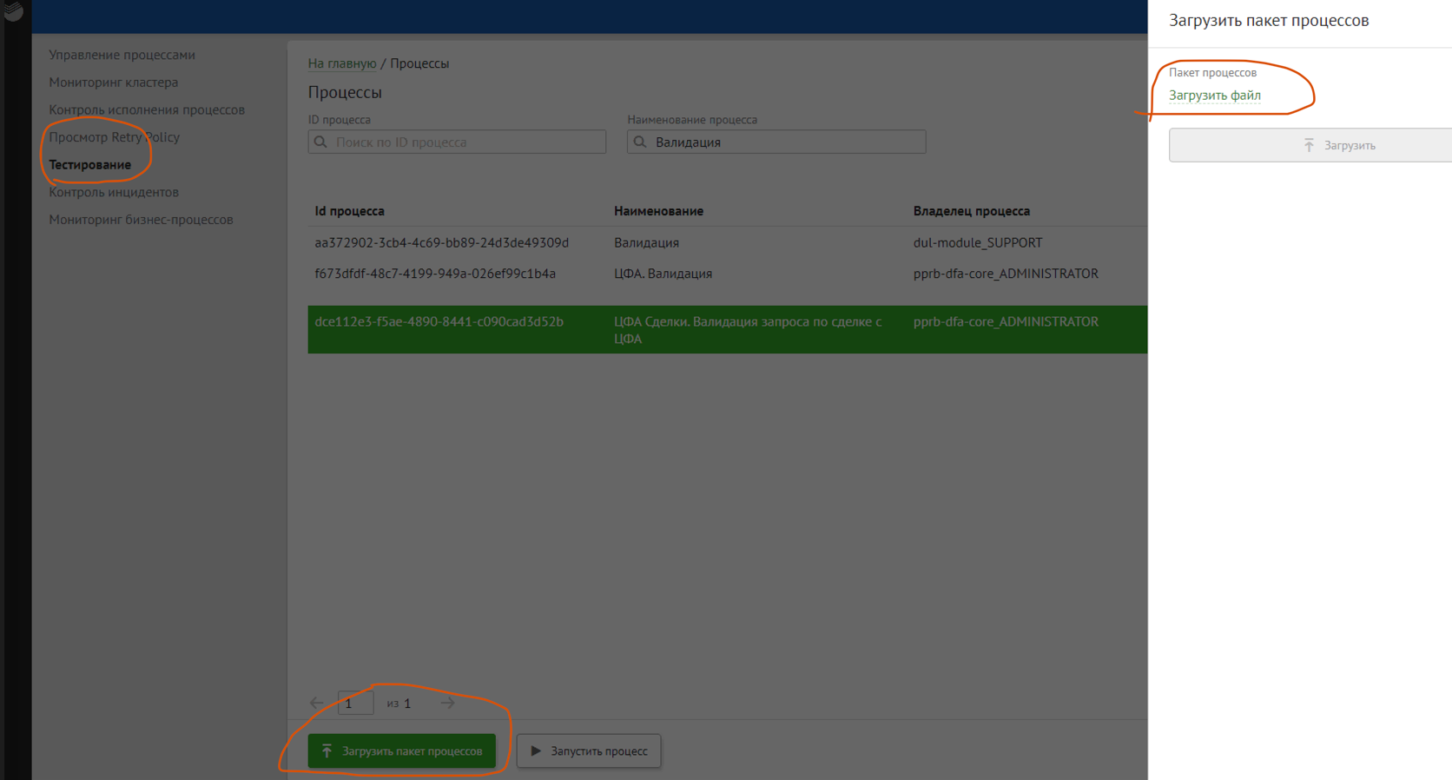Click the page number input box

(355, 703)
